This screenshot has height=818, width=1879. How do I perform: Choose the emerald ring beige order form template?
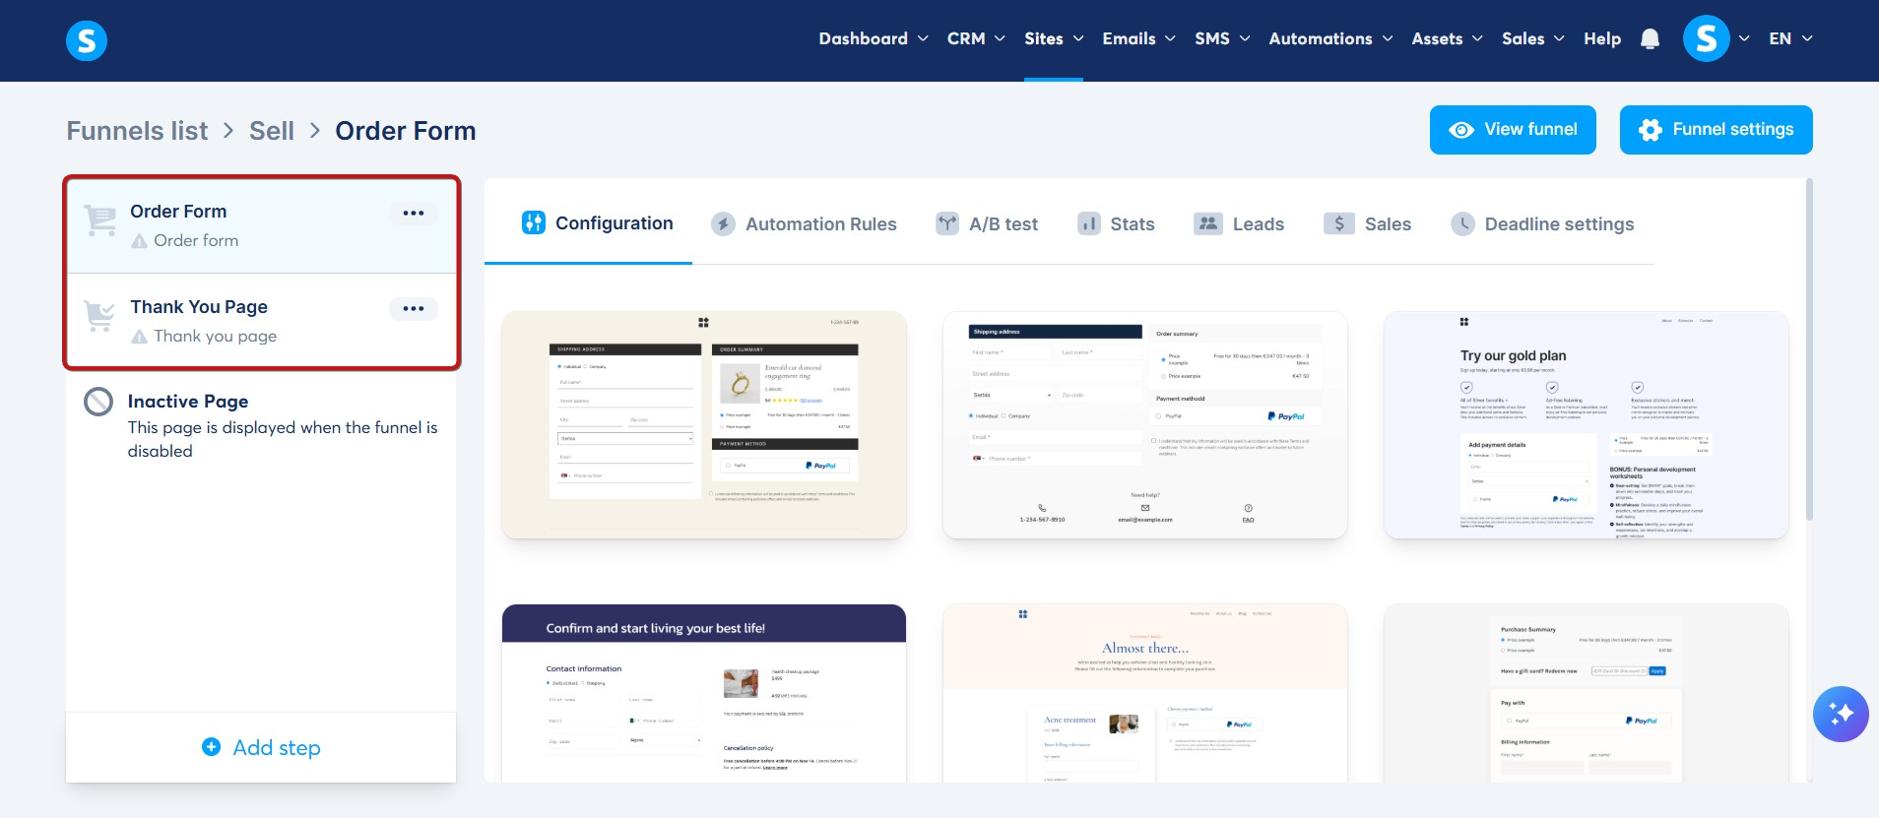[x=704, y=425]
